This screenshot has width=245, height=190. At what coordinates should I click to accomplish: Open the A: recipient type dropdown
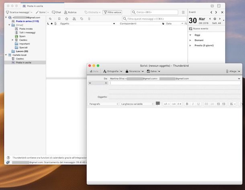coord(90,83)
